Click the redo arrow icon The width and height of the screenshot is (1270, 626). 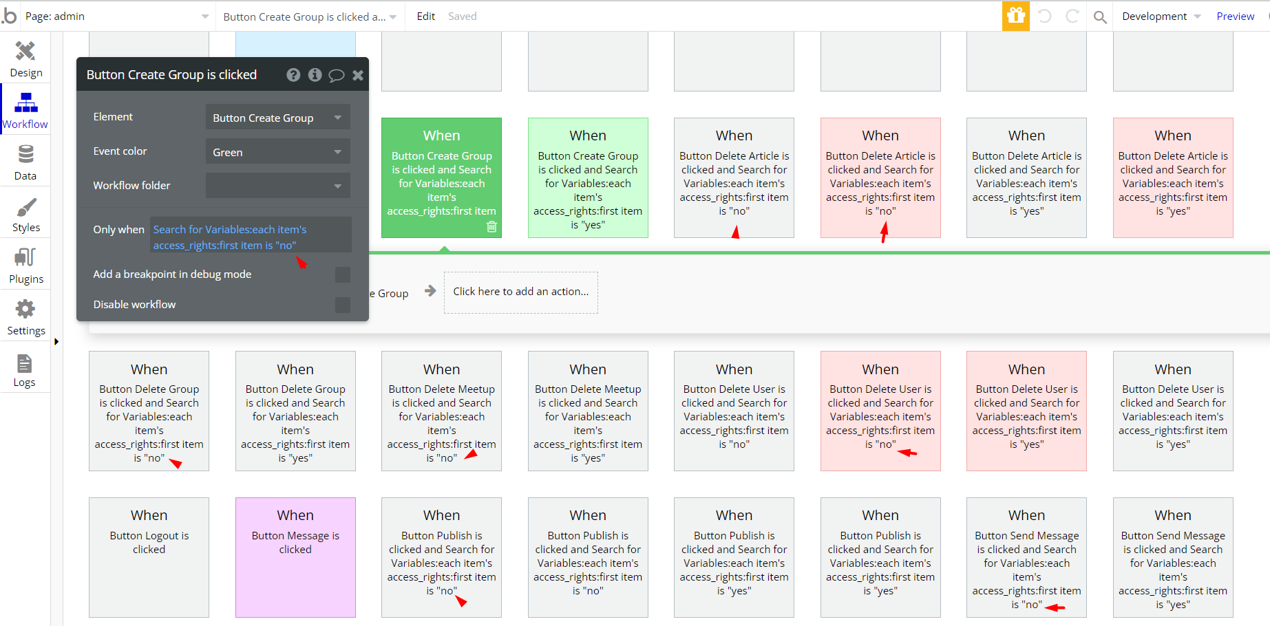(x=1072, y=17)
